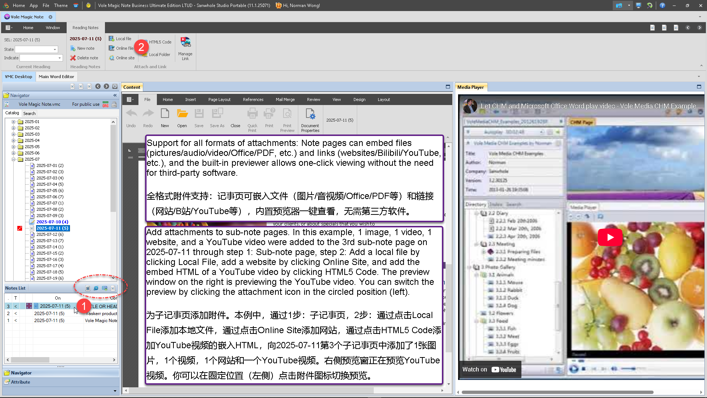The image size is (707, 398).
Task: Click the New note icon
Action: click(73, 48)
